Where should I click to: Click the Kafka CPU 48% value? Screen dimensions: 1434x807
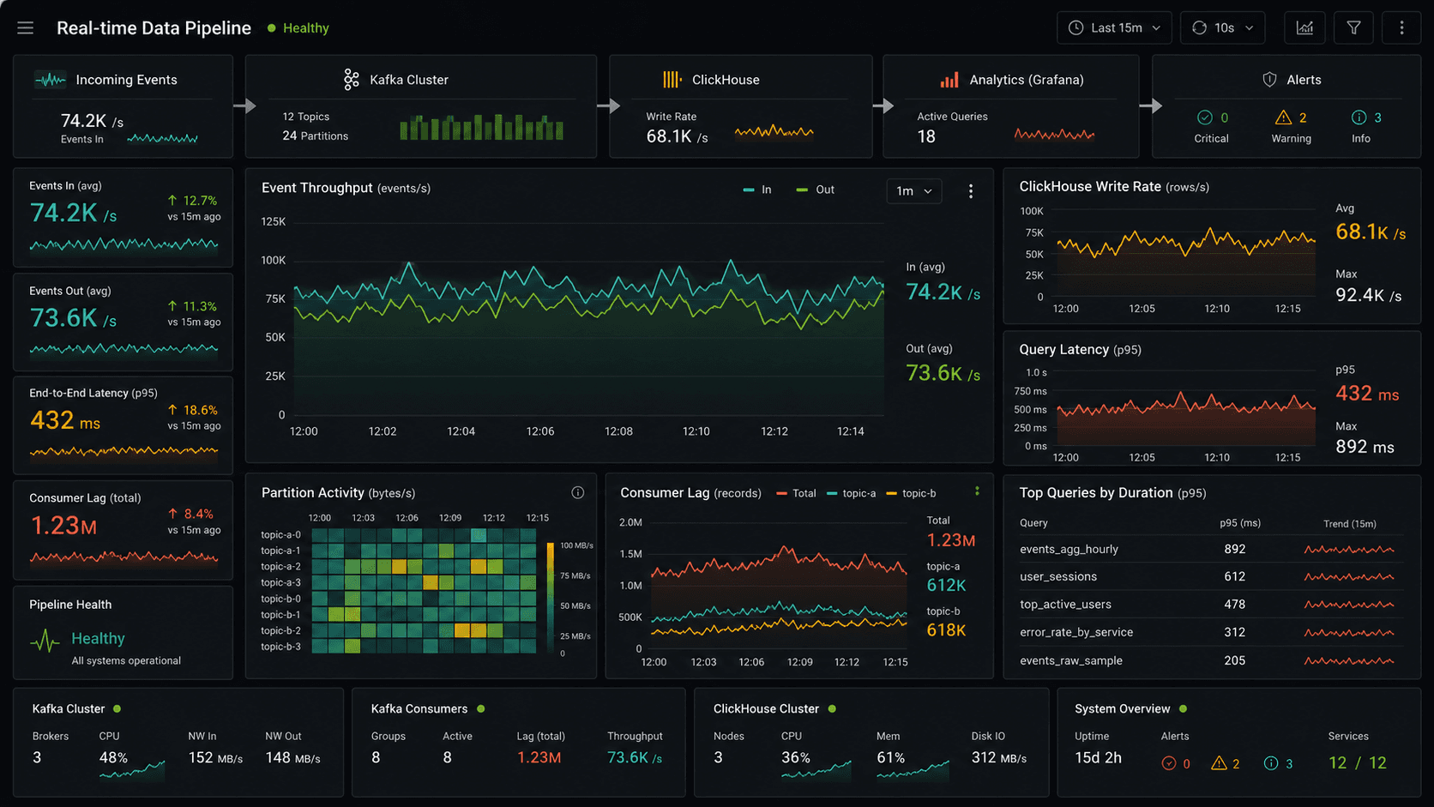(113, 758)
